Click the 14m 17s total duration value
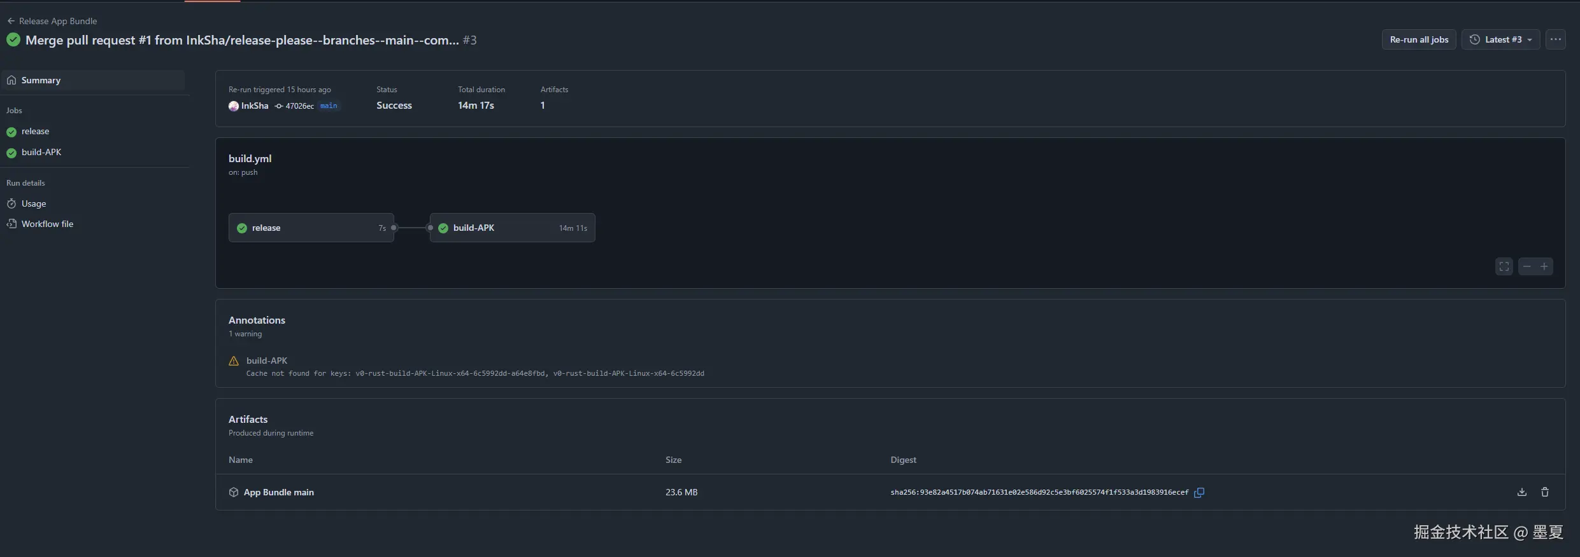1580x557 pixels. (x=476, y=106)
